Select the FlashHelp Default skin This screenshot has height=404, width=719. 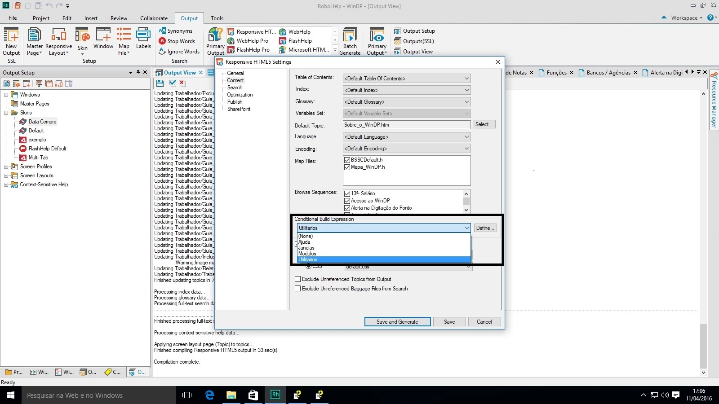[47, 149]
